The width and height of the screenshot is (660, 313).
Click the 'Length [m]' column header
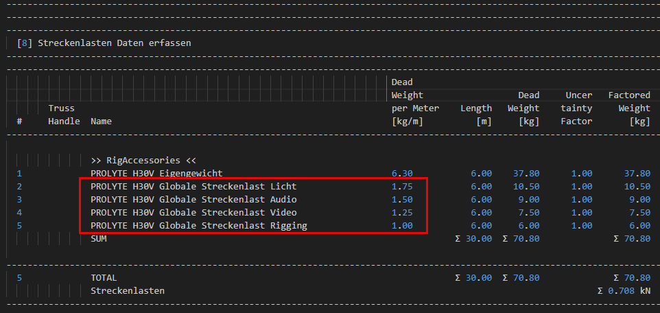[475, 115]
